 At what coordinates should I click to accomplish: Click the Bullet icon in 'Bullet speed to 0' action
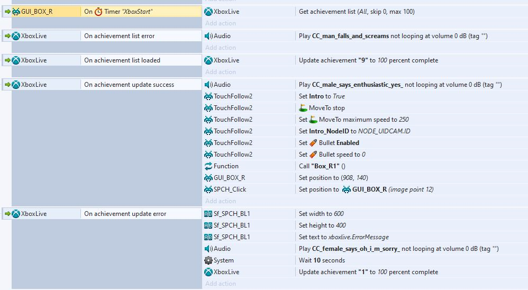[x=313, y=155]
